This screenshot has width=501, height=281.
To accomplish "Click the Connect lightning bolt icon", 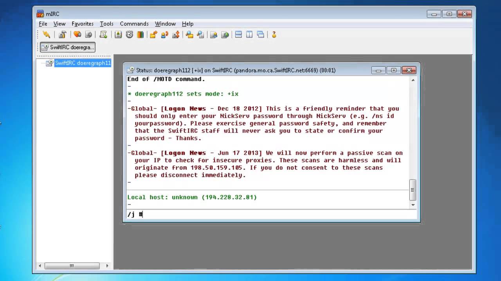I will click(47, 35).
